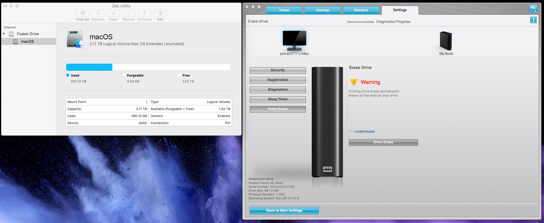The height and width of the screenshot is (223, 544).
Task: Select the Fusion Drive disk icon in sidebar
Action: [11, 34]
